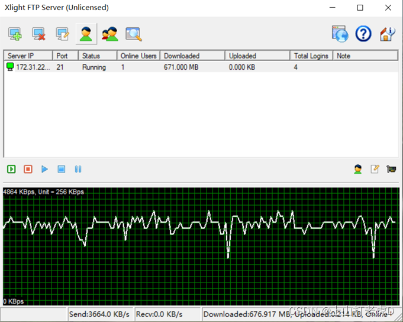Click the 0.000 KB uploaded cell
Image resolution: width=403 pixels, height=322 pixels.
click(242, 67)
